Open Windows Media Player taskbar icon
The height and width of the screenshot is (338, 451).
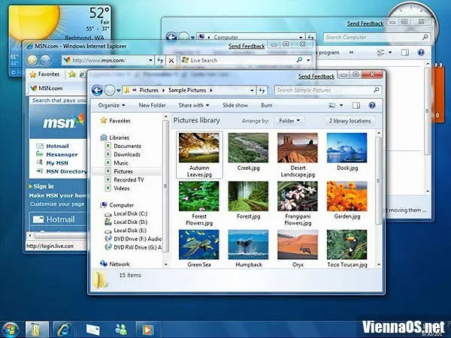click(x=147, y=328)
